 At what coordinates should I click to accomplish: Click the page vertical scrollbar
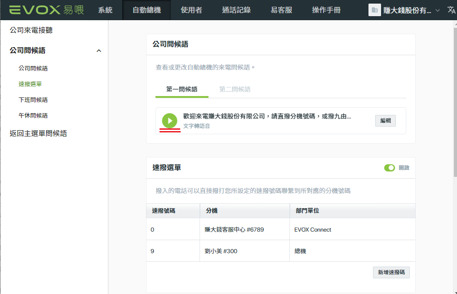[x=455, y=102]
